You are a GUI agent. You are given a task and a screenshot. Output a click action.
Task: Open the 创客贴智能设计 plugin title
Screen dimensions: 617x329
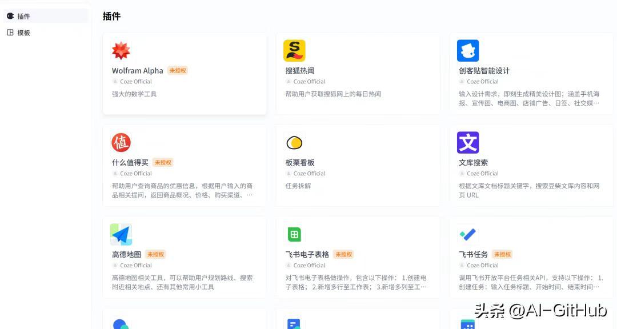pos(484,71)
